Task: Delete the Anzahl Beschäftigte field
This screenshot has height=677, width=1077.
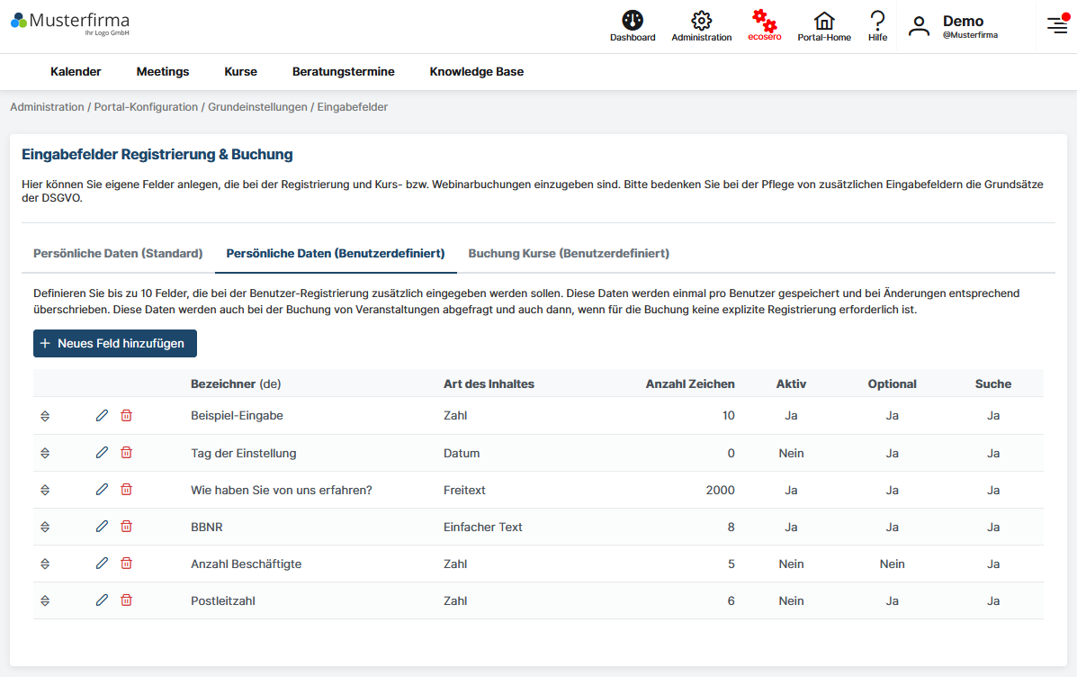Action: [x=126, y=563]
